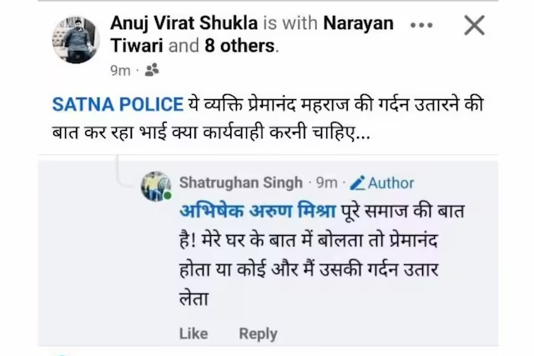Click green online dot on Shatrughan's avatar
This screenshot has width=534, height=356.
[168, 196]
